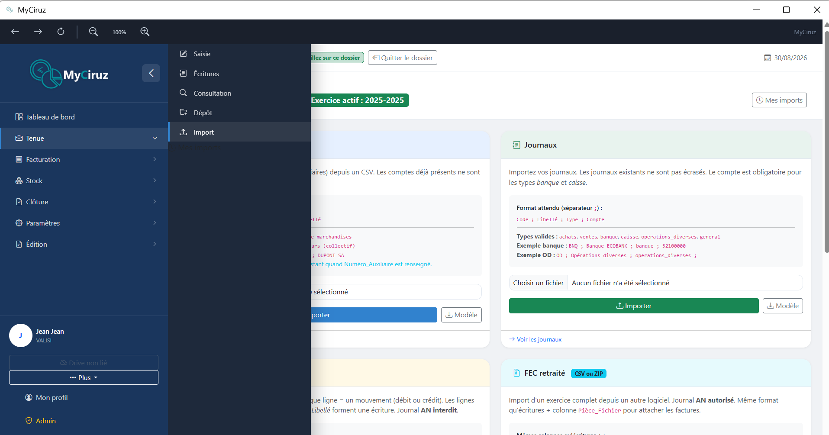829x435 pixels.
Task: Expand the Facturation menu chevron
Action: coord(155,159)
